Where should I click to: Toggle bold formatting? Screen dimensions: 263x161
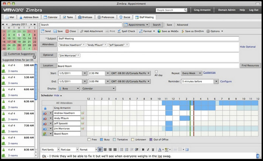(x=143, y=149)
